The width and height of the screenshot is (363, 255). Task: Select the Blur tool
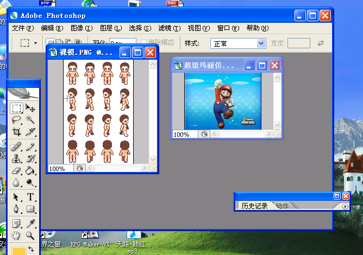pyautogui.click(x=16, y=183)
